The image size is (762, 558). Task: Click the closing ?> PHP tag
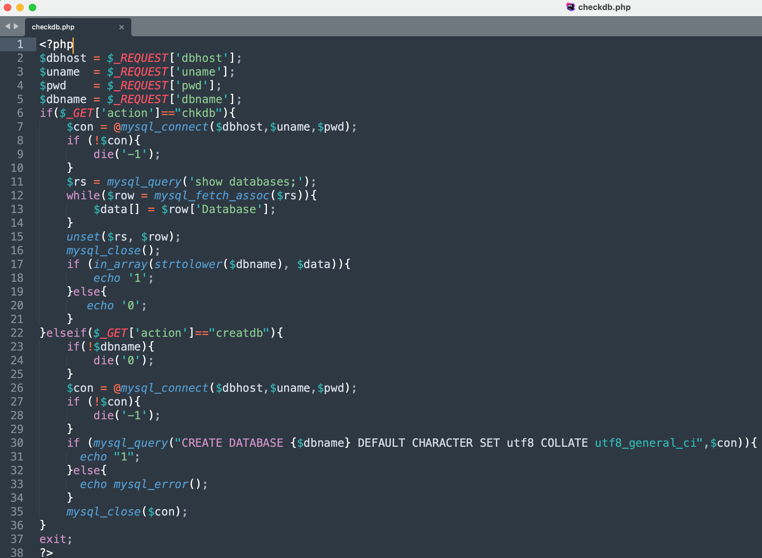46,553
